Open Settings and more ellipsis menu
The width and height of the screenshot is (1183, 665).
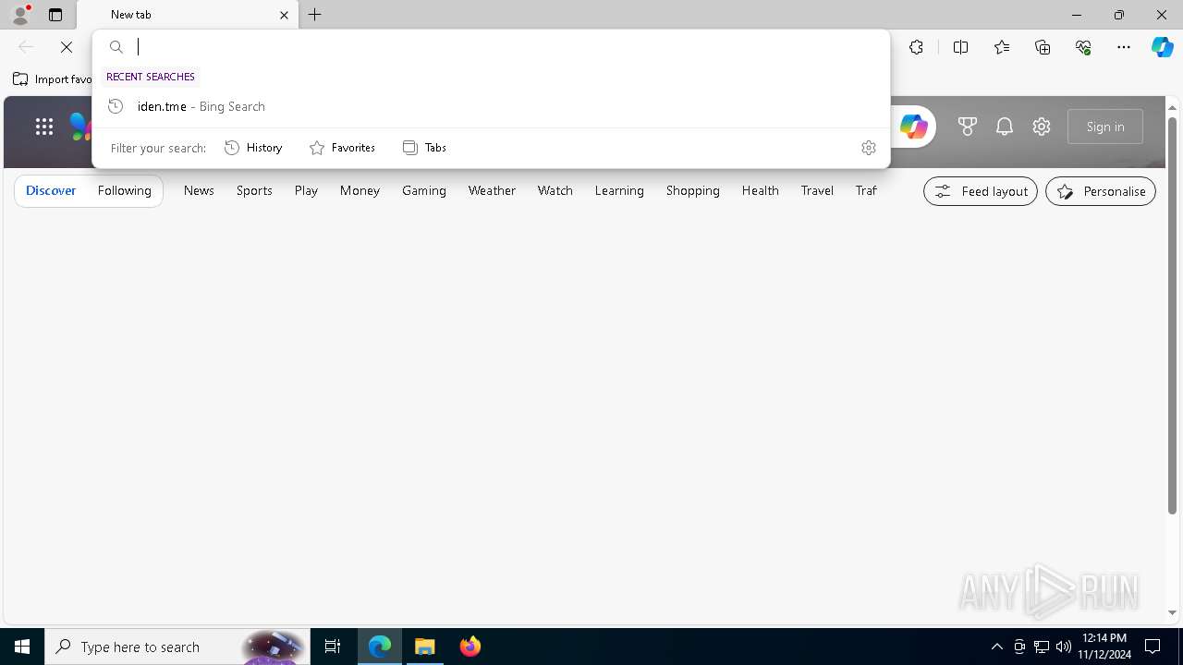click(x=1124, y=47)
